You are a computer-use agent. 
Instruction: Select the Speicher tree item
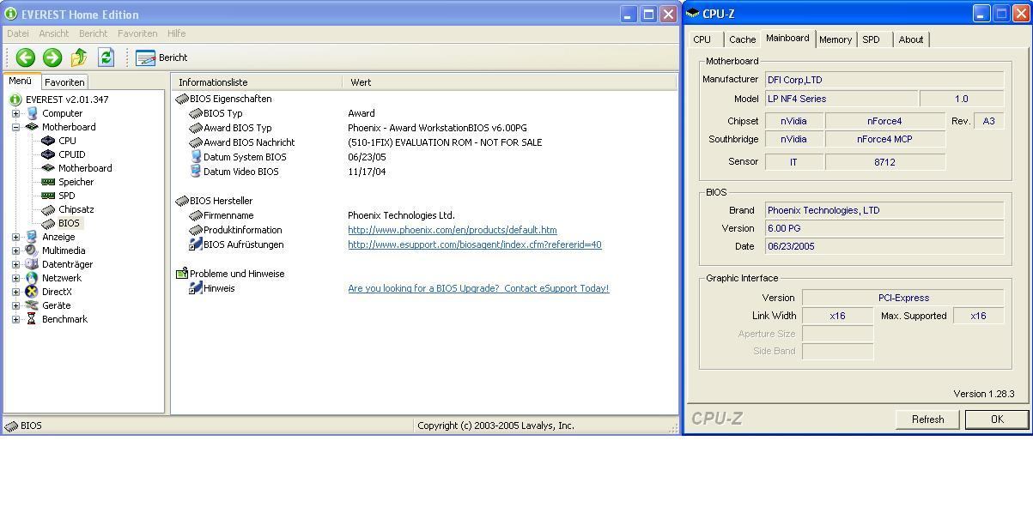click(x=76, y=182)
